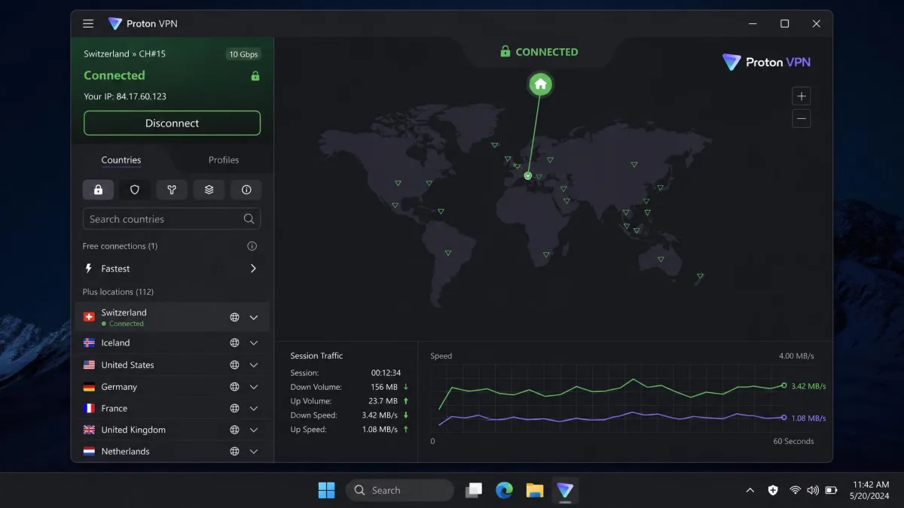Image resolution: width=904 pixels, height=508 pixels.
Task: Select Germany in the country list
Action: tap(172, 387)
